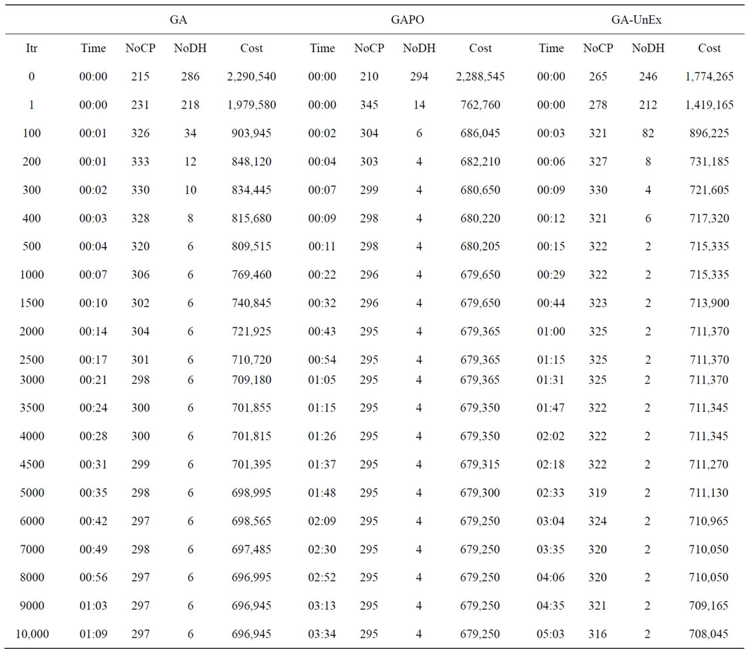The image size is (748, 649).
Task: Select GA-UnEx cost value 709,165
Action: click(709, 605)
